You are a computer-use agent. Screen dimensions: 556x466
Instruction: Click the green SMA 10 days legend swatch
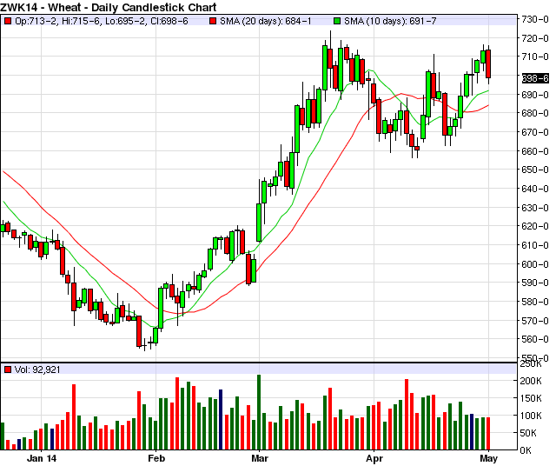tap(337, 21)
